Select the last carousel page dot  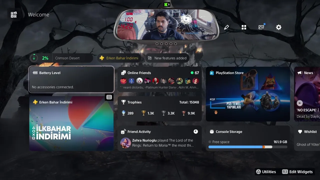point(175,44)
